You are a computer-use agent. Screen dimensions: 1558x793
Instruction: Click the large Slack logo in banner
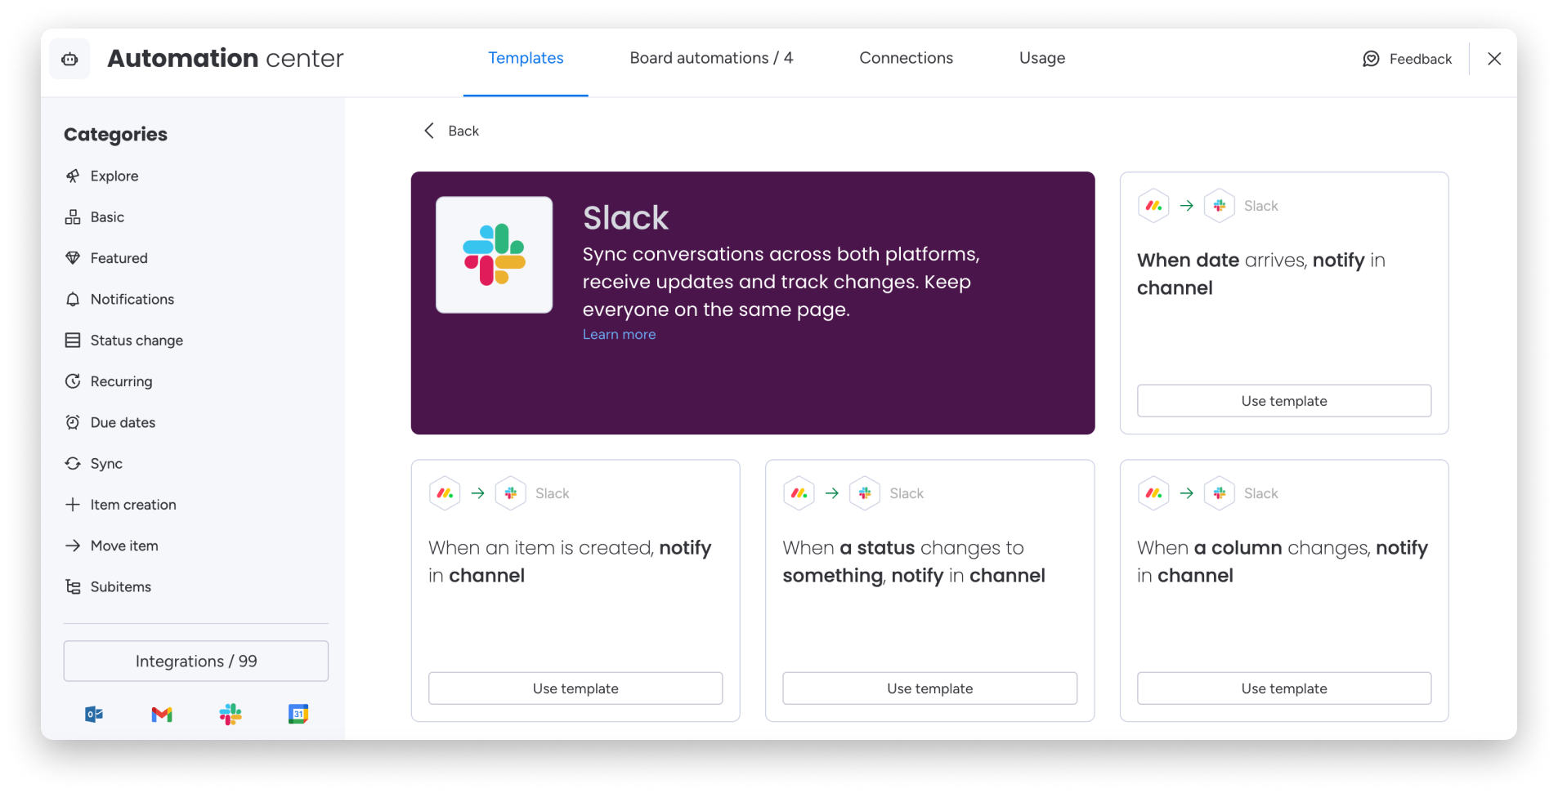(495, 255)
